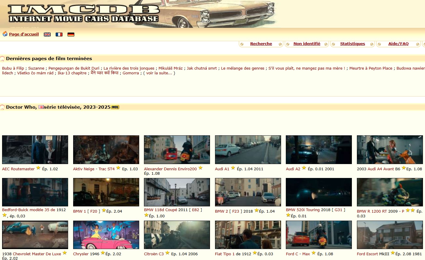The height and width of the screenshot is (260, 425).
Task: Click the star next to Citroën C3
Action: pyautogui.click(x=167, y=253)
